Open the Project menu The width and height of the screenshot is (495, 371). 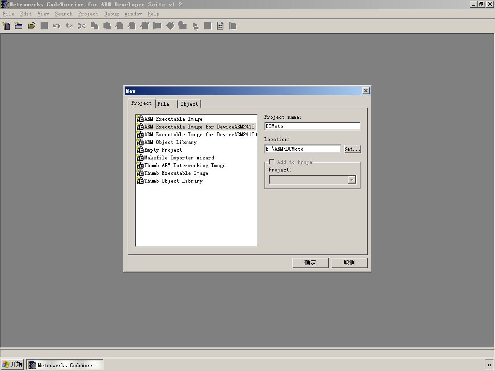click(x=88, y=14)
